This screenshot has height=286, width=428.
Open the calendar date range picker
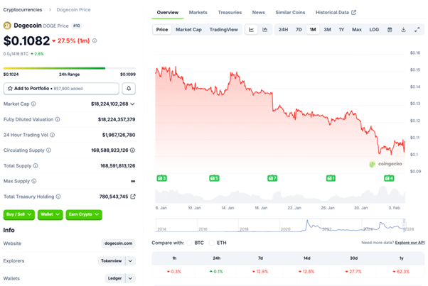click(390, 30)
